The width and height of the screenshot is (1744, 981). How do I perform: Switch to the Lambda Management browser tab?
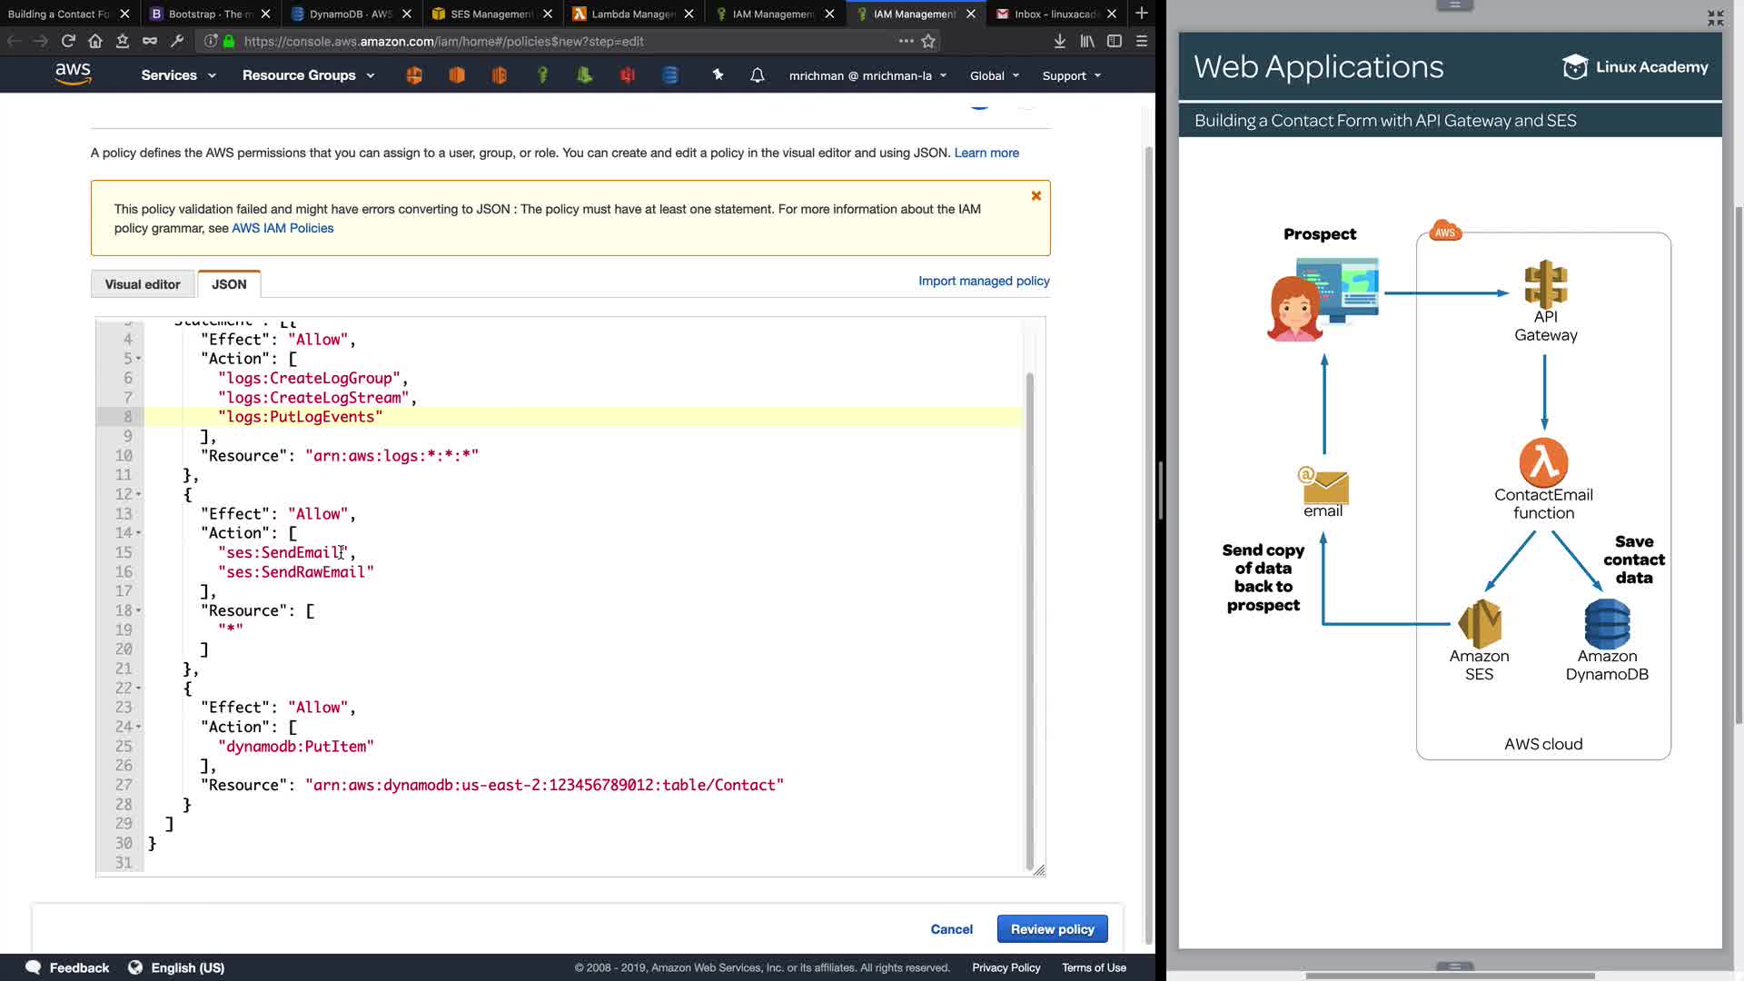(x=632, y=14)
